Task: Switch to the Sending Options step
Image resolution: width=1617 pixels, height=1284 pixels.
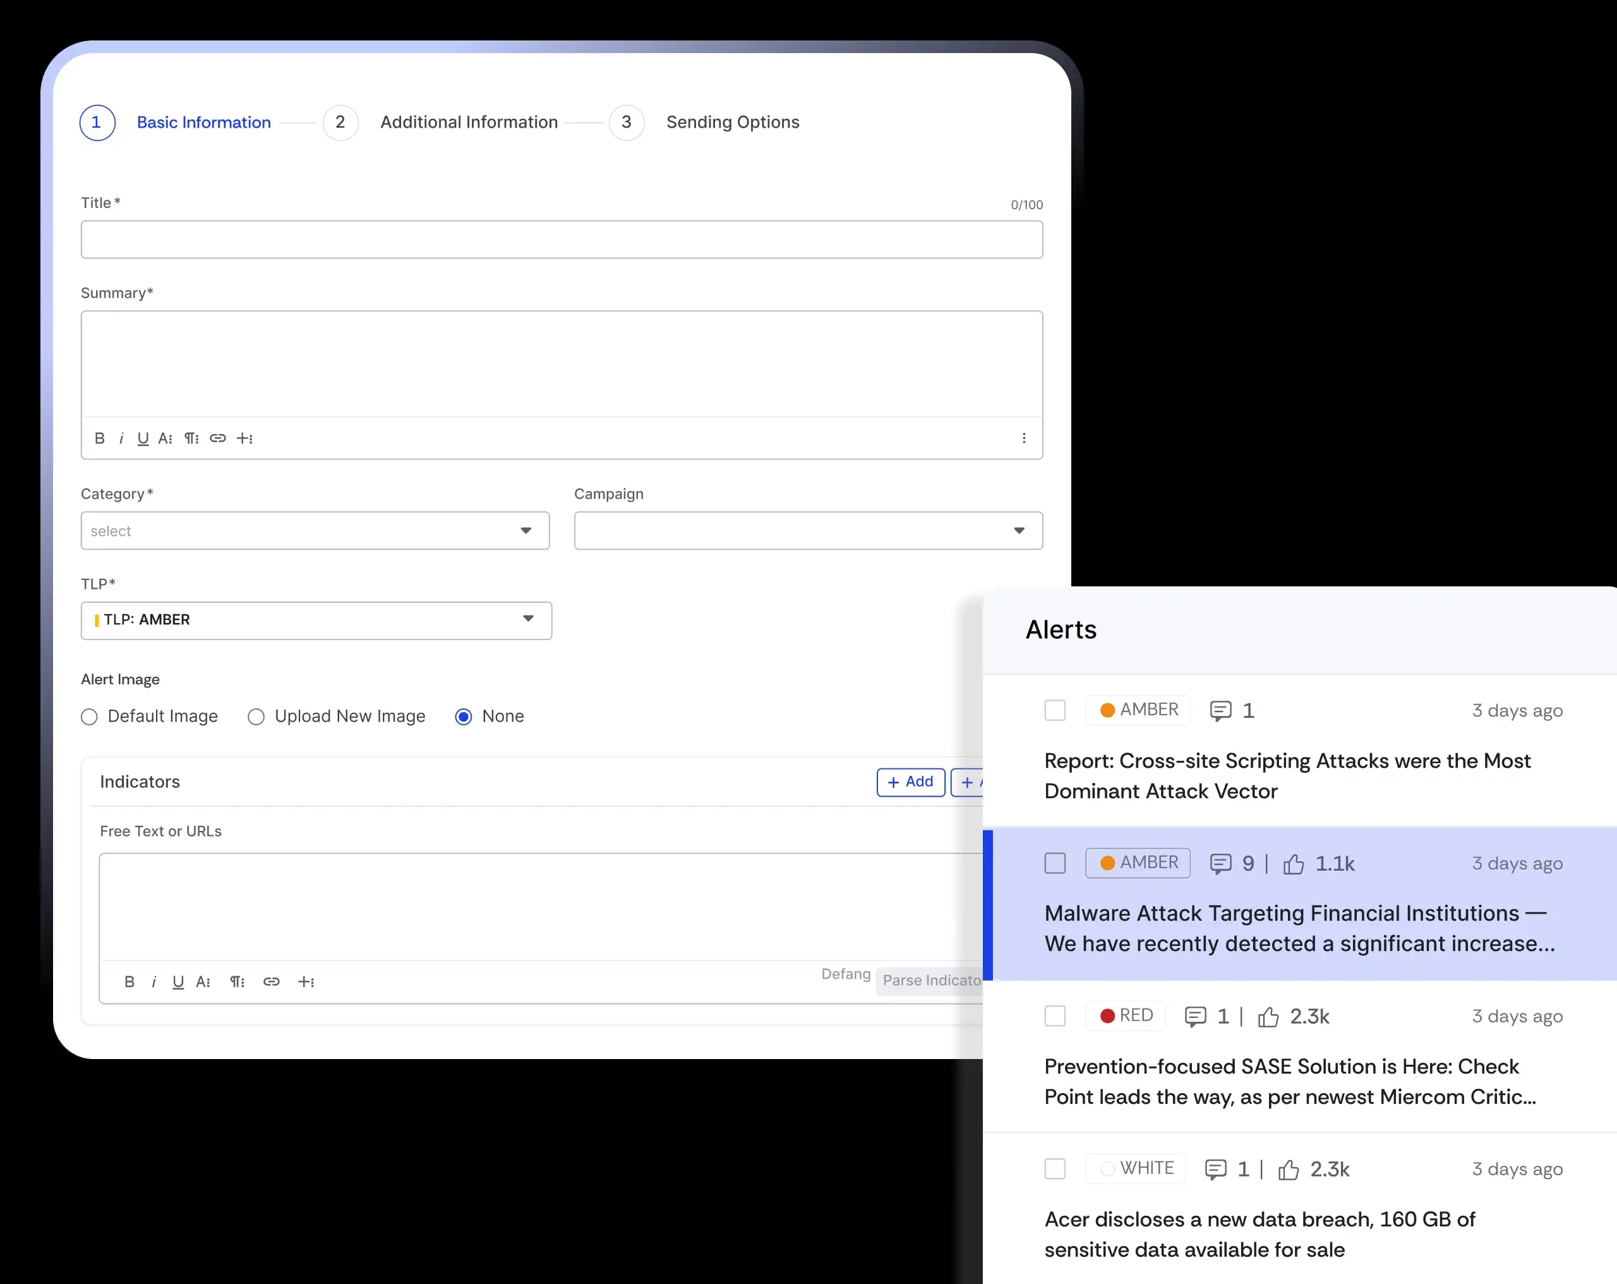Action: click(x=733, y=123)
